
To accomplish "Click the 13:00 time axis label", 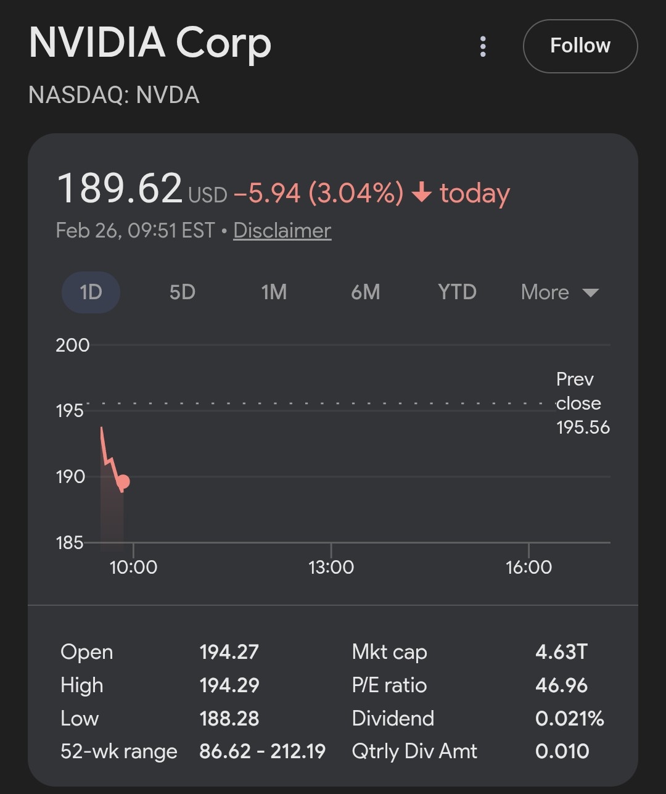I will pyautogui.click(x=331, y=567).
